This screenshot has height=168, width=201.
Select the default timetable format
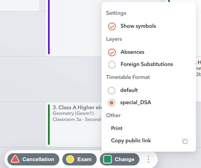pyautogui.click(x=112, y=90)
